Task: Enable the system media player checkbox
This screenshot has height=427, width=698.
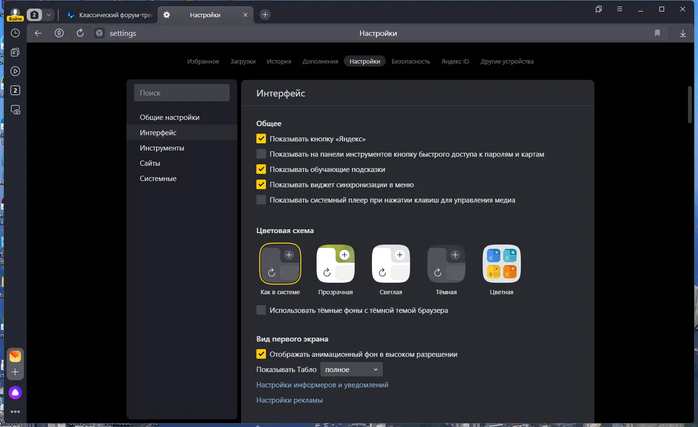Action: 261,200
